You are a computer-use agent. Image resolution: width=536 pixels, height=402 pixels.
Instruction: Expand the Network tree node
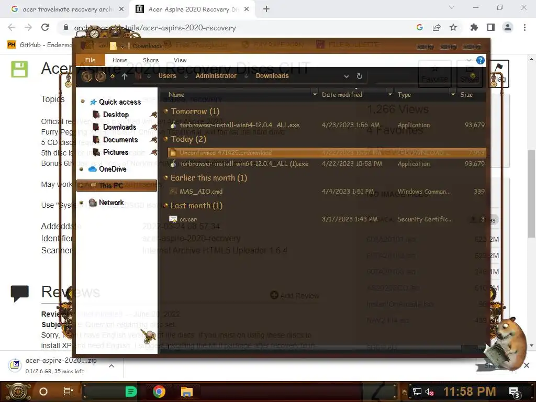[x=81, y=203]
